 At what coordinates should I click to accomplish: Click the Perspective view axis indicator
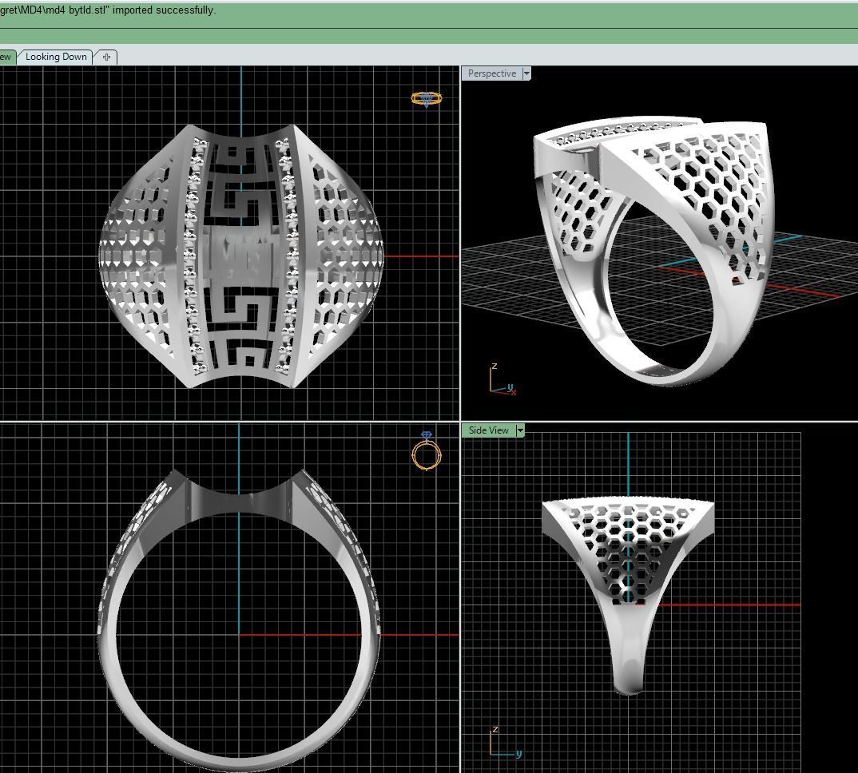[x=502, y=379]
